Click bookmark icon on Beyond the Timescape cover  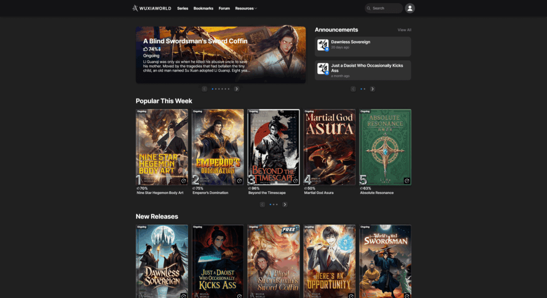pyautogui.click(x=295, y=181)
